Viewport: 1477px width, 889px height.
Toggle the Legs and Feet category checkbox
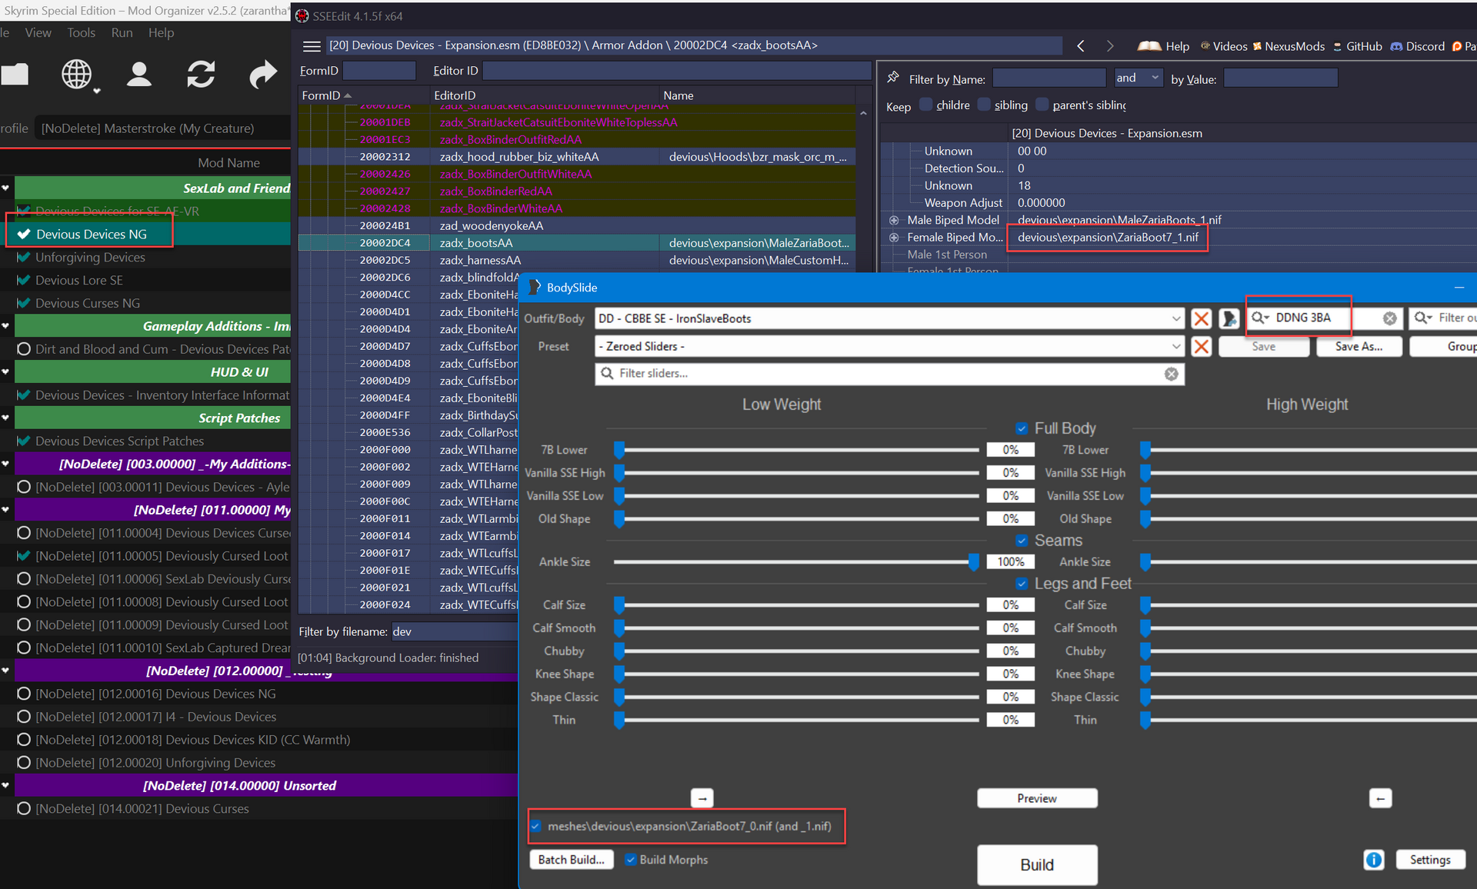coord(1022,584)
